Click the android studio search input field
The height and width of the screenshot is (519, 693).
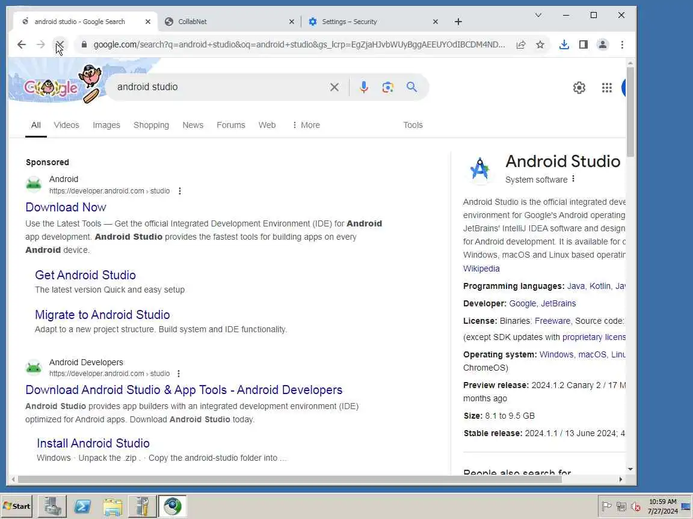[221, 87]
